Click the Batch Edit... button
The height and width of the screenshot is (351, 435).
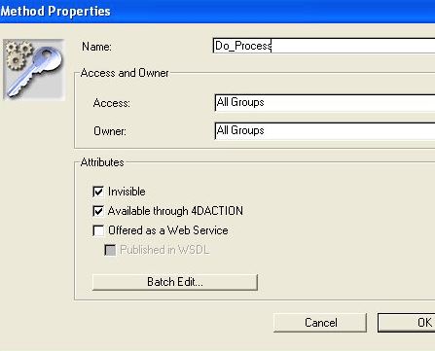click(x=175, y=282)
